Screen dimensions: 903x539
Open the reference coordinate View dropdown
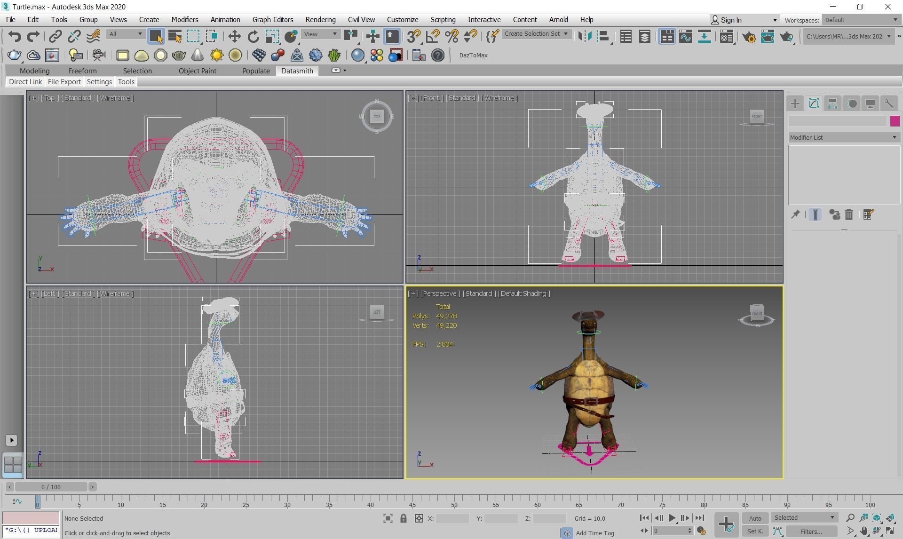(320, 34)
